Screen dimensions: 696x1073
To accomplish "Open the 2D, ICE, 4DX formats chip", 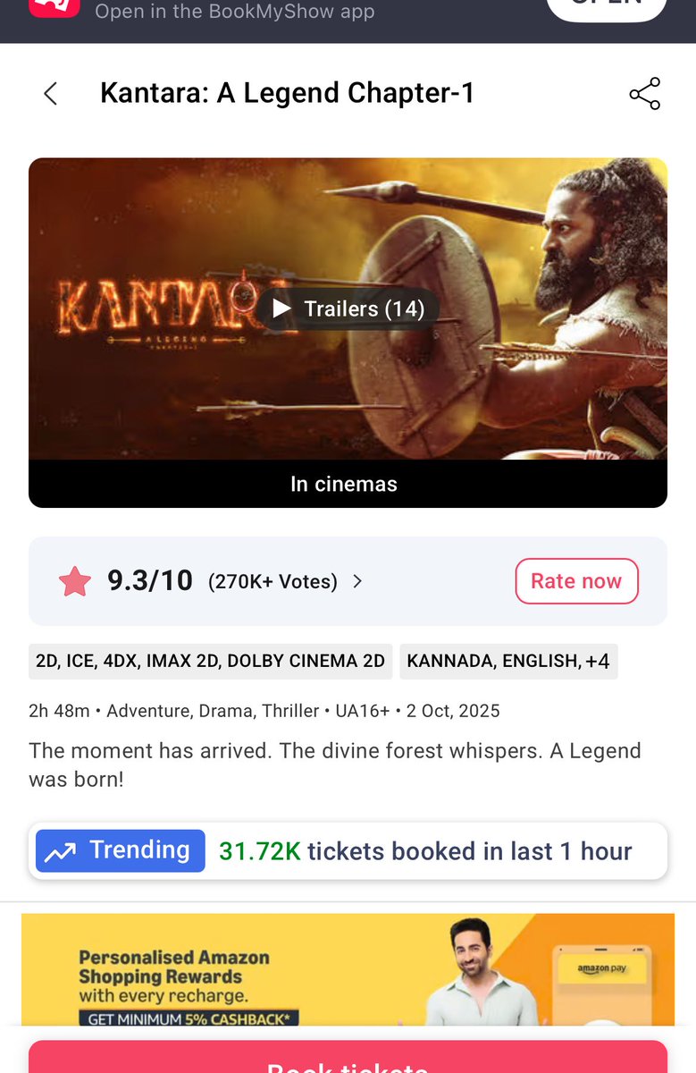I will pos(210,661).
